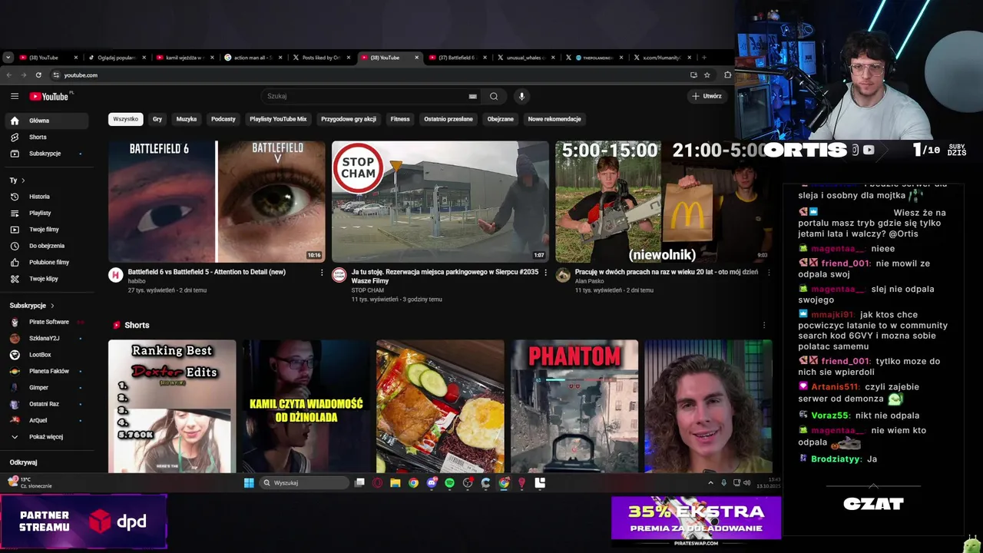Screen dimensions: 983x553
Task: Open options menu of Shorts shelf
Action: (x=764, y=325)
